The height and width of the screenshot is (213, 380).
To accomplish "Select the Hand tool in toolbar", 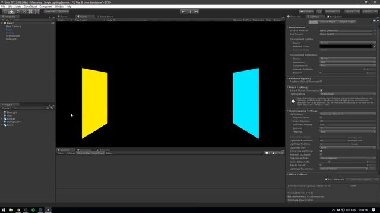I will pos(5,12).
